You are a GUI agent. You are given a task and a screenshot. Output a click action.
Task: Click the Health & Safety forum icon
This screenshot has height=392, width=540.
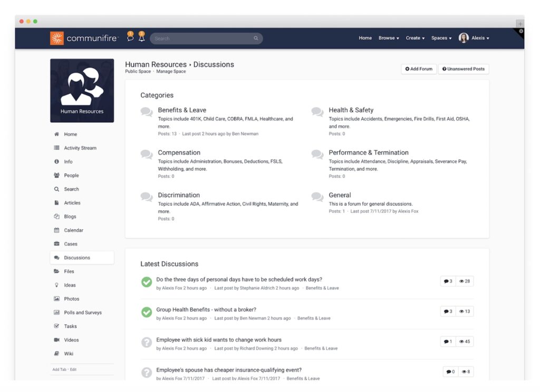point(317,112)
